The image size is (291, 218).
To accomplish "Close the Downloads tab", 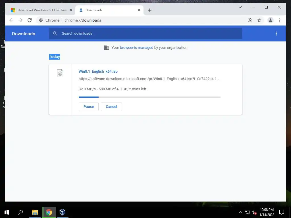I will coord(139,10).
